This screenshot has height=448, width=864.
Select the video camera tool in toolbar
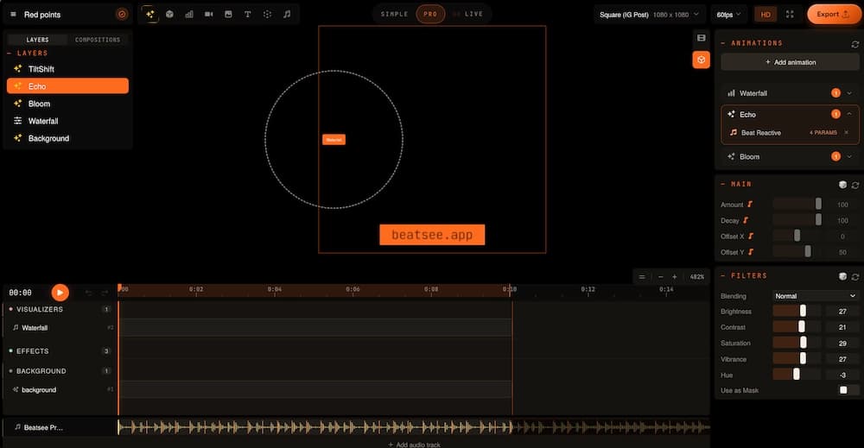coord(209,15)
